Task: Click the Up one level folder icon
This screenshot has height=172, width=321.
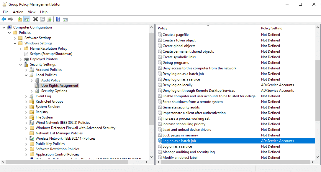Action: coord(19,19)
